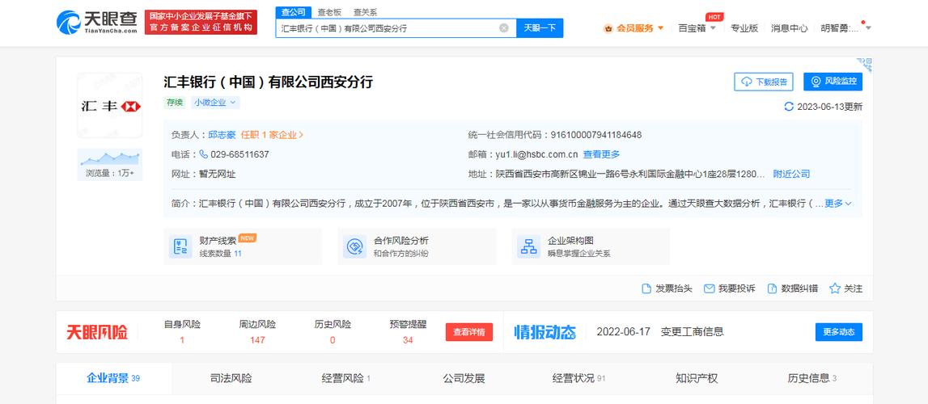Click the 预警提醒 count 34
Screen dimensions: 928x404
pos(408,340)
